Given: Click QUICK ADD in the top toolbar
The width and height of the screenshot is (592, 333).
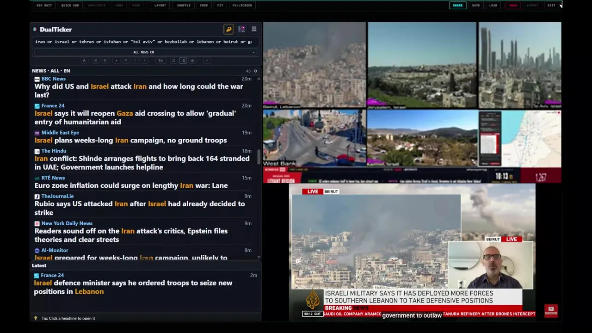Looking at the screenshot, I should (x=70, y=6).
